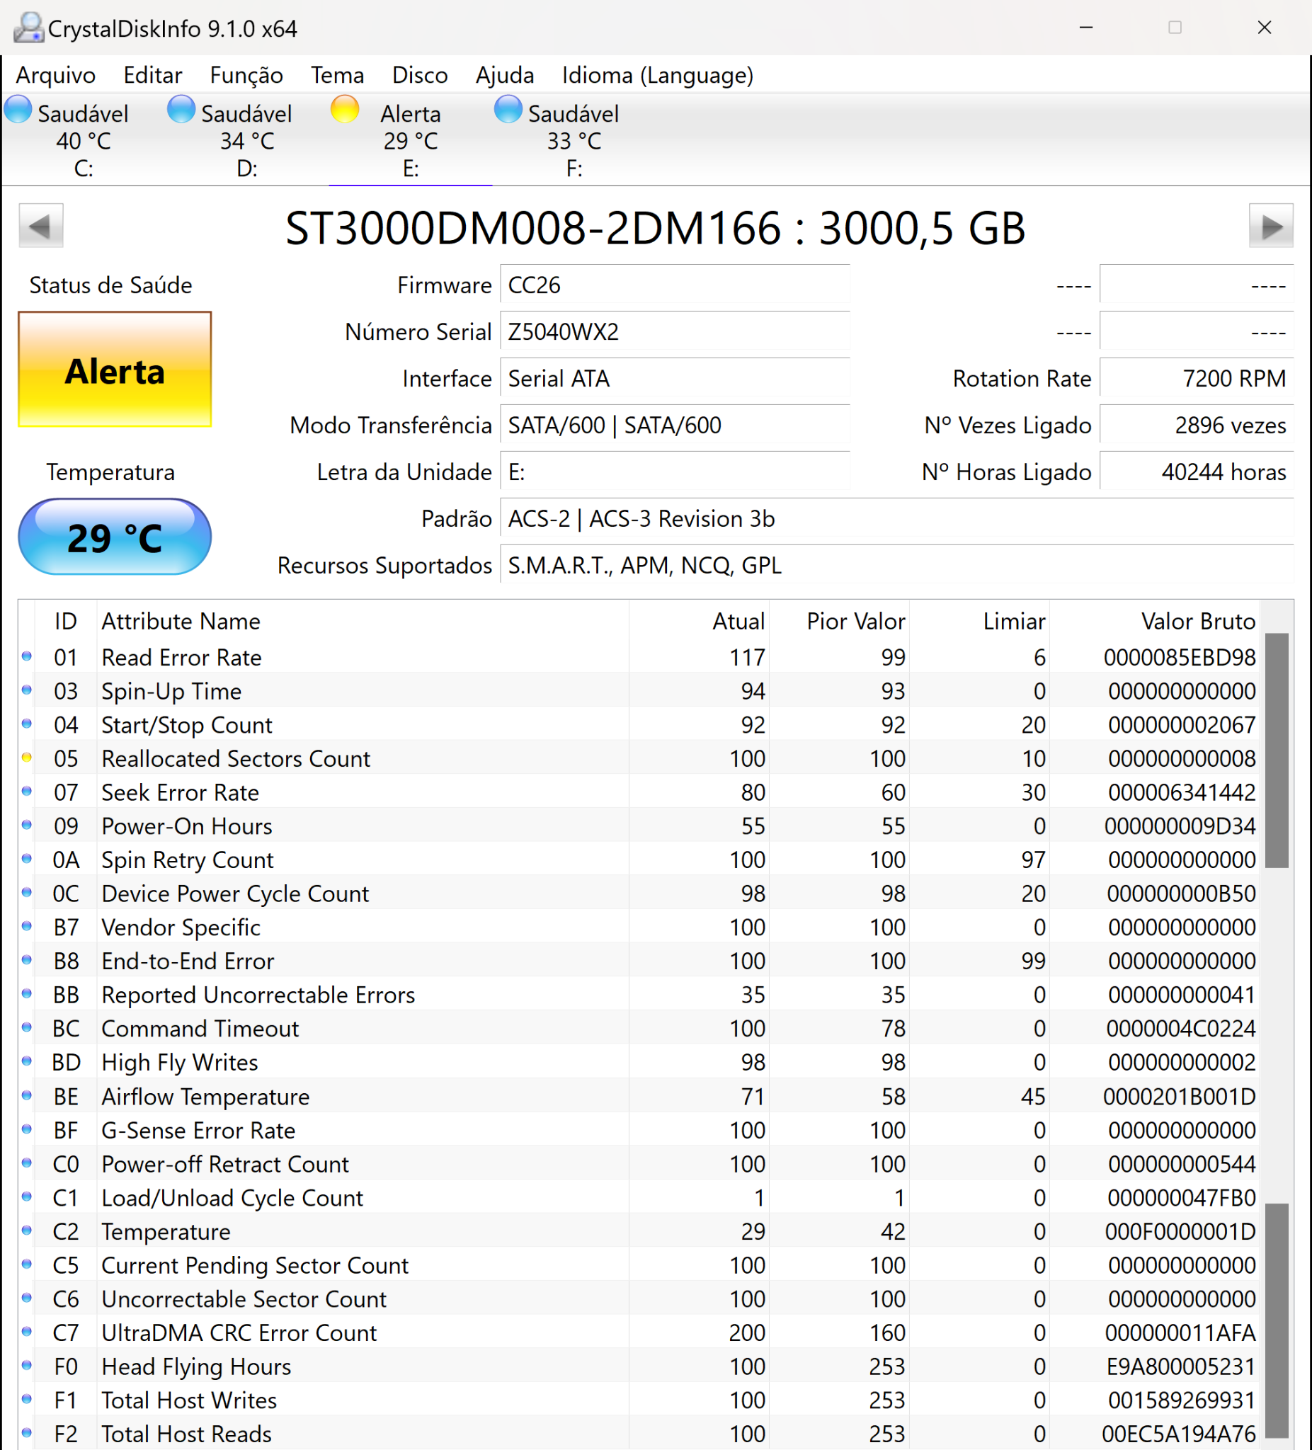Select the yellow alert orb for drive E:
The height and width of the screenshot is (1450, 1312).
pyautogui.click(x=345, y=109)
